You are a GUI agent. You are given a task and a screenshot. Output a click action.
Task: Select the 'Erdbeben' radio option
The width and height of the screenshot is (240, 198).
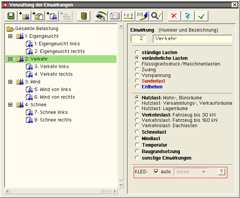click(x=137, y=87)
